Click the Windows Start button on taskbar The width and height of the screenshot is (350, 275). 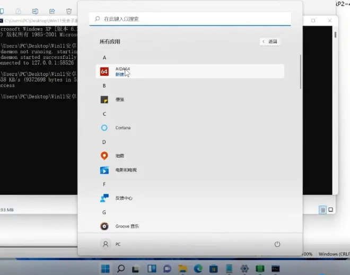click(x=106, y=269)
